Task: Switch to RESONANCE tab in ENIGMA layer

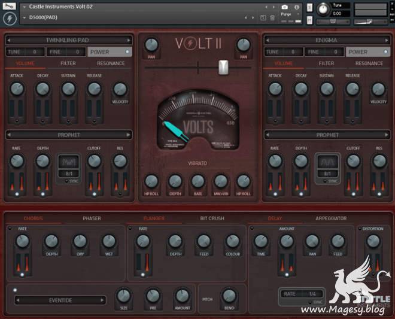Action: coord(369,63)
